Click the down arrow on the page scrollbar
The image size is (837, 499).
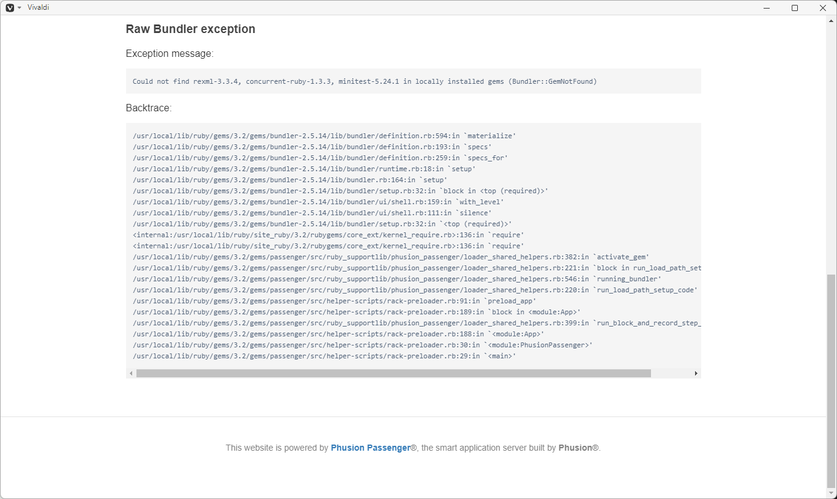[832, 493]
